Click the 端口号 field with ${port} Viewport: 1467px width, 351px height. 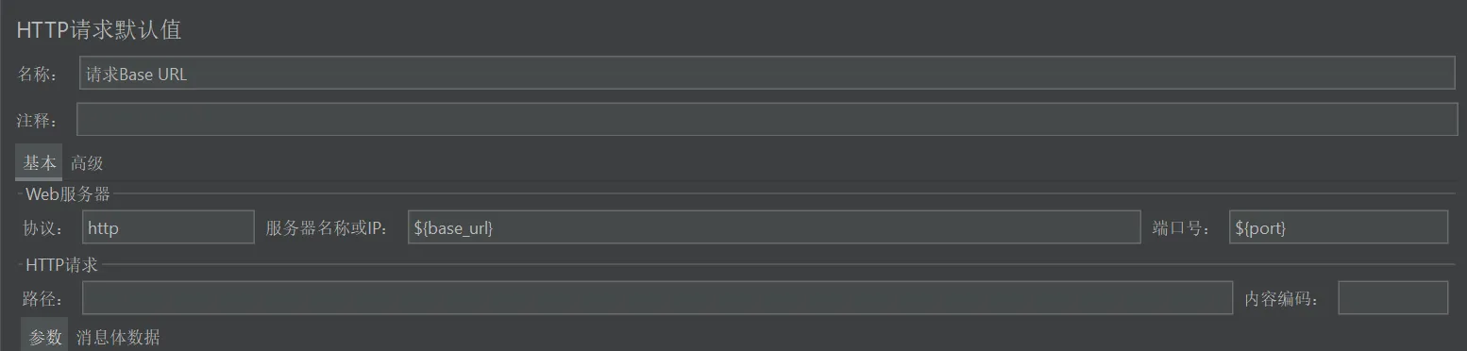tap(1339, 227)
